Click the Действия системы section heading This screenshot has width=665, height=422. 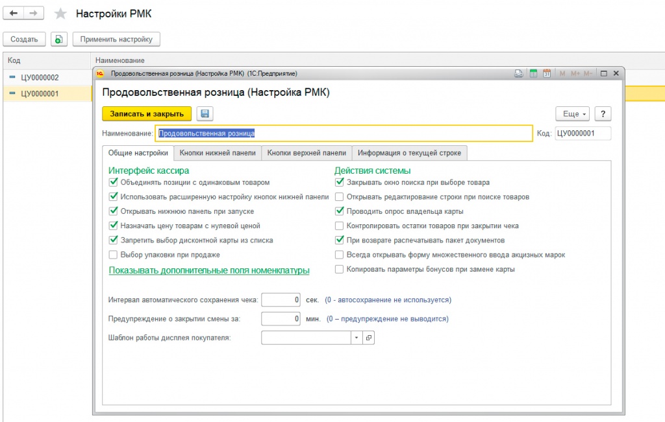point(372,170)
